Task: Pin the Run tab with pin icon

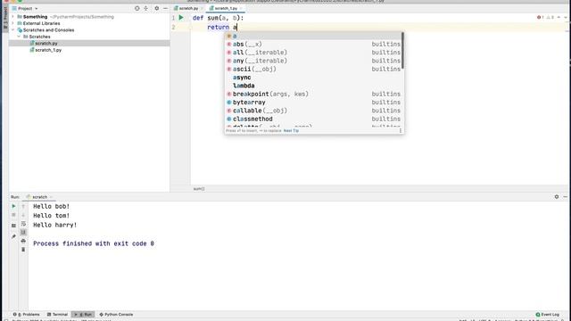Action: click(x=13, y=236)
